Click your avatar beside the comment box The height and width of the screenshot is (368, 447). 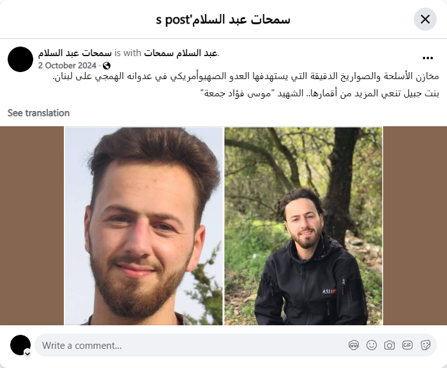coord(20,345)
